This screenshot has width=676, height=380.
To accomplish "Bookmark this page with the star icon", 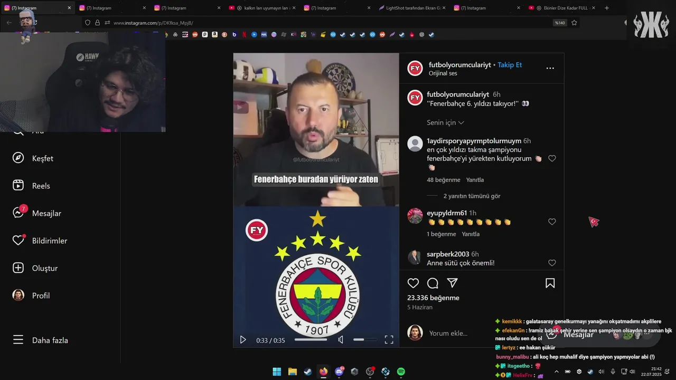I will 574,23.
